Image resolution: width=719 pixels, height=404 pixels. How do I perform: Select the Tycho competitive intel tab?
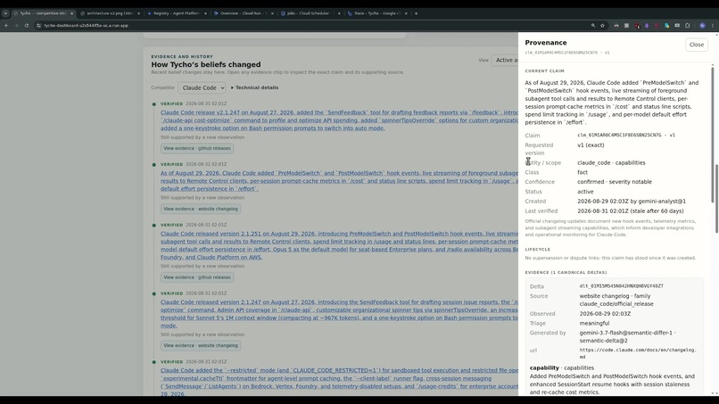pos(43,13)
